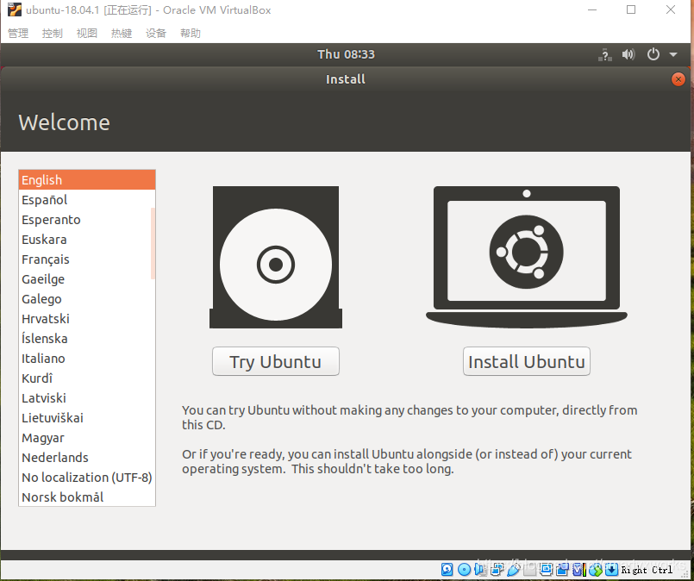The image size is (694, 581).
Task: Open the 设备 menu
Action: (x=156, y=33)
